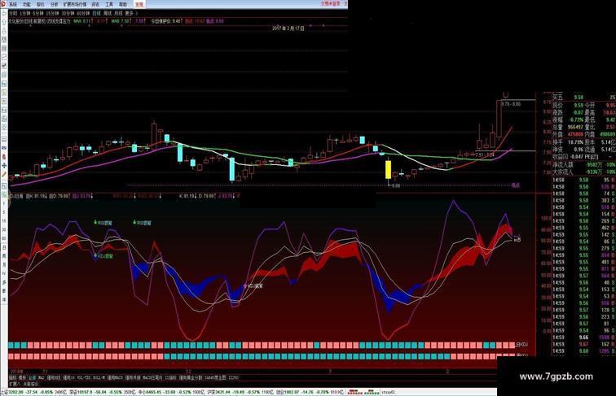Select the 1分钟 chart period
The width and height of the screenshot is (616, 396).
click(24, 13)
